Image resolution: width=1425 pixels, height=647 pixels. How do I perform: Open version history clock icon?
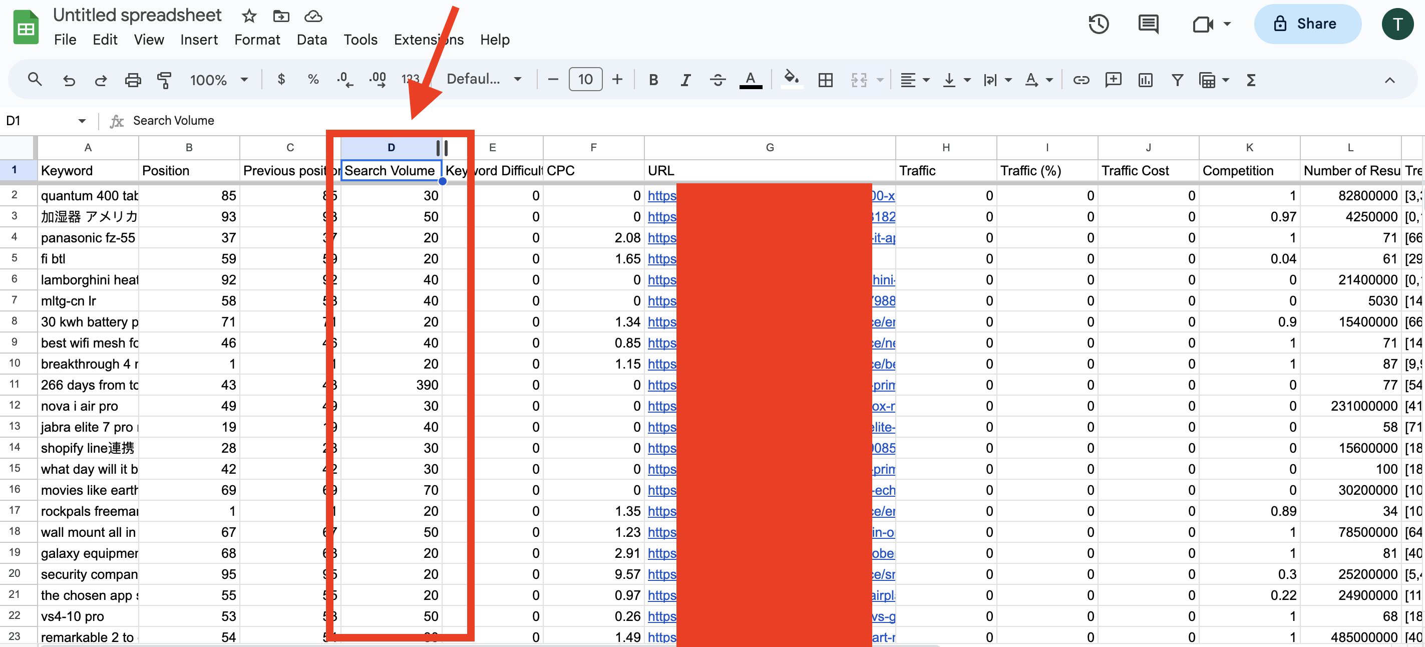click(x=1099, y=24)
